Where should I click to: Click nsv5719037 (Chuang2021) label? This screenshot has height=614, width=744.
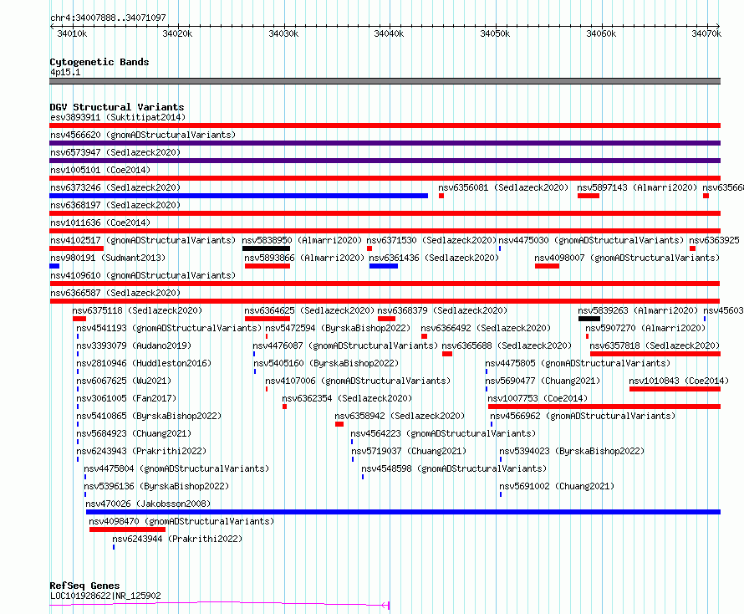409,451
